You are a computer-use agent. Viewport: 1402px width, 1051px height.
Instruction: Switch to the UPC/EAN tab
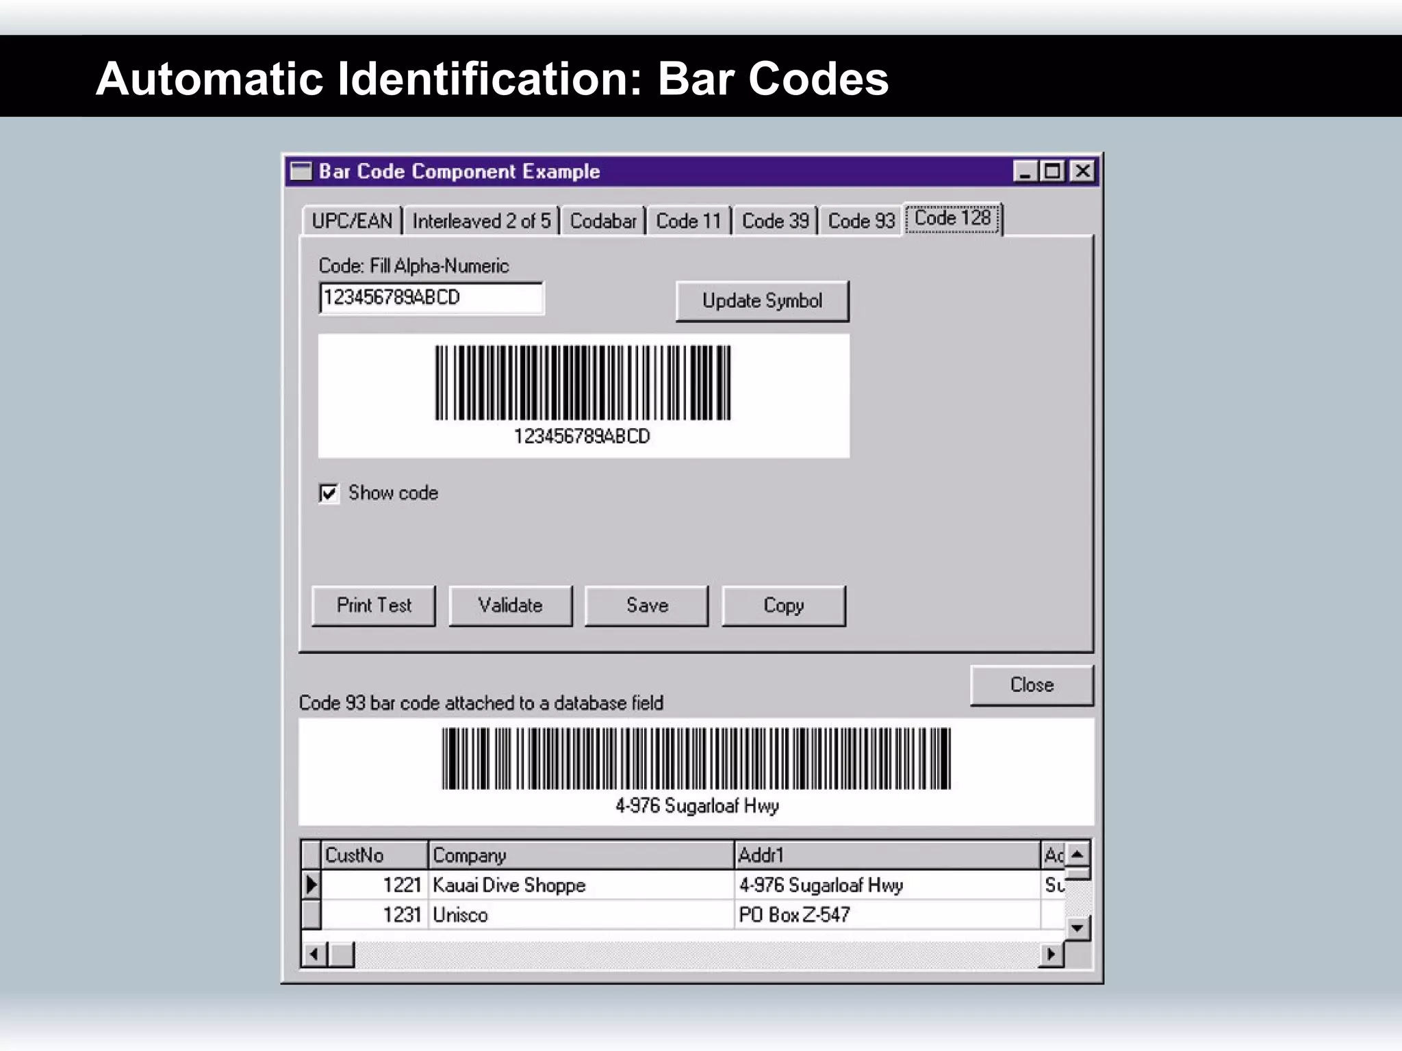[x=352, y=221]
